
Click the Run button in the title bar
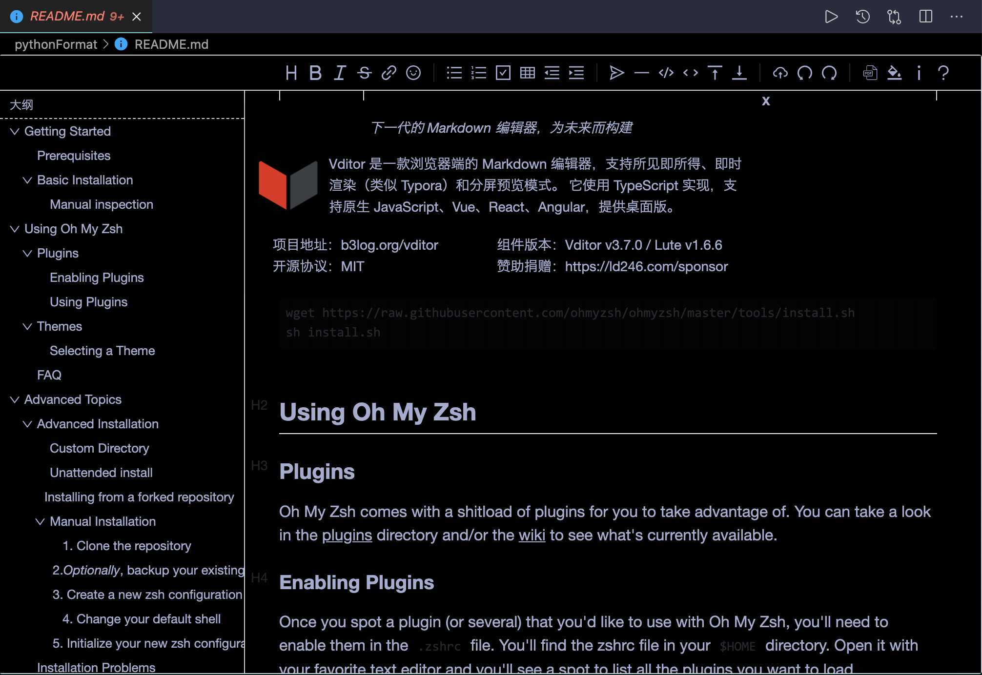click(x=831, y=17)
